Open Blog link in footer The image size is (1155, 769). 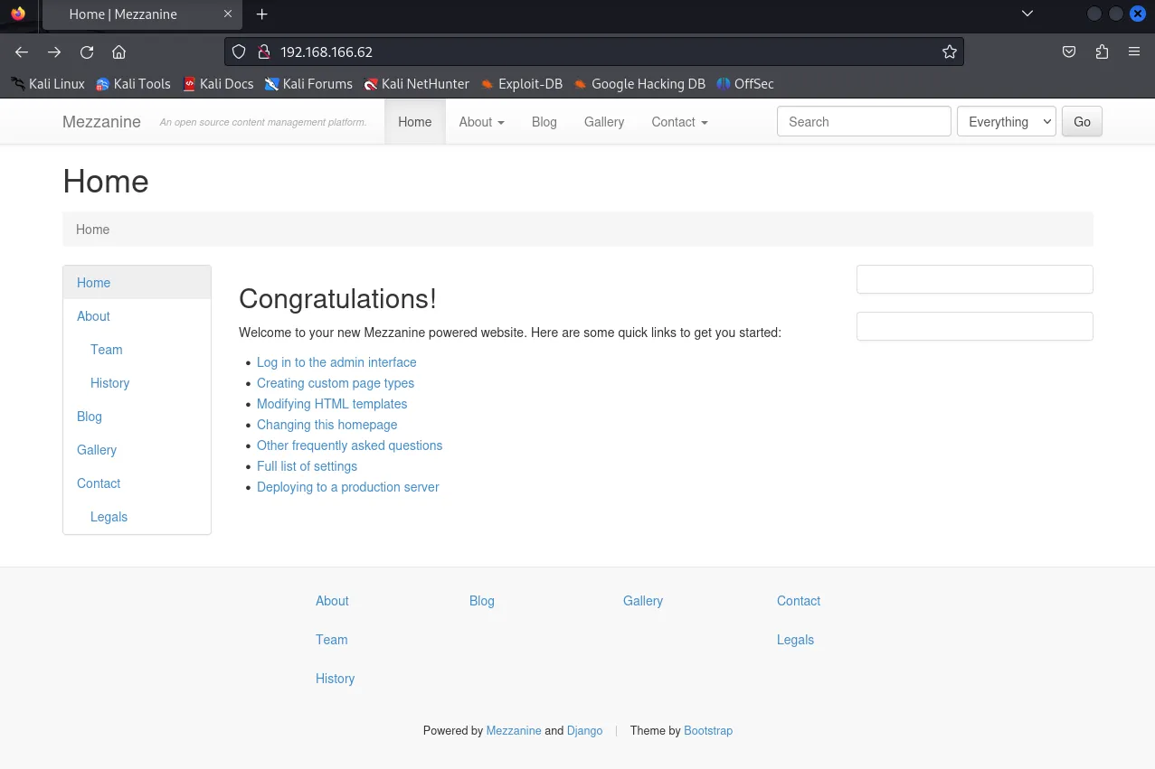click(482, 601)
